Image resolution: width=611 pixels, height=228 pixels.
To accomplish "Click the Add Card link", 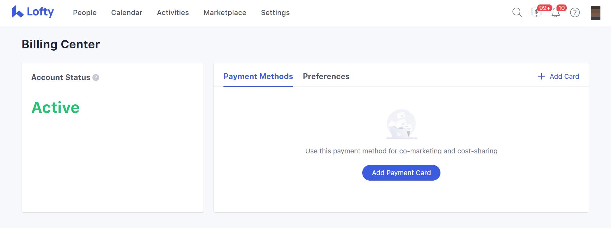I will point(564,77).
